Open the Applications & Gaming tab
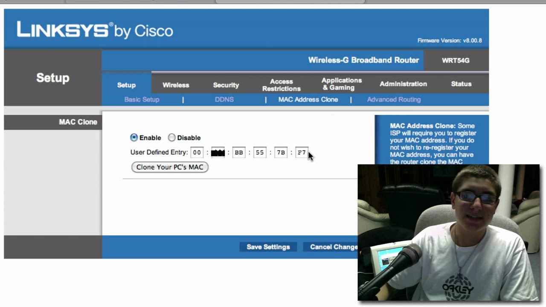Image resolution: width=546 pixels, height=307 pixels. [341, 84]
